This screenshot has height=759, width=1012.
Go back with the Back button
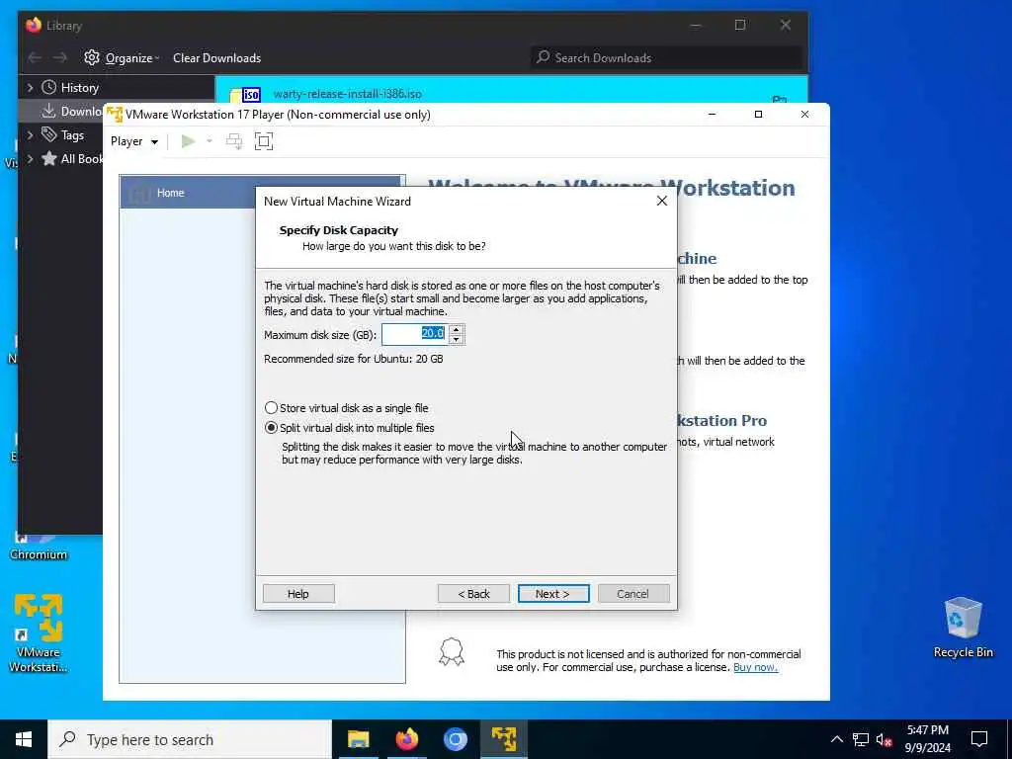(x=473, y=594)
